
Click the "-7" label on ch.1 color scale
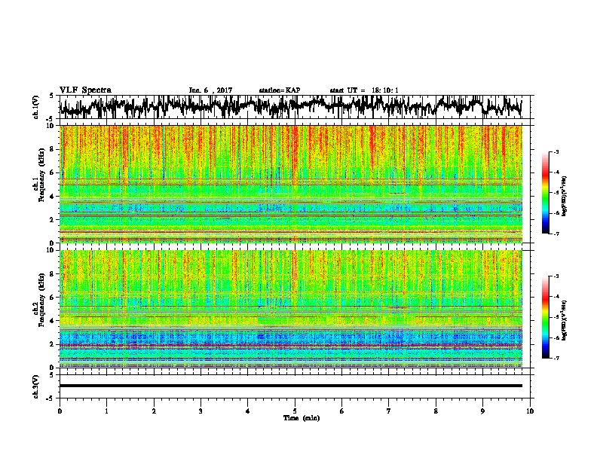click(x=556, y=234)
